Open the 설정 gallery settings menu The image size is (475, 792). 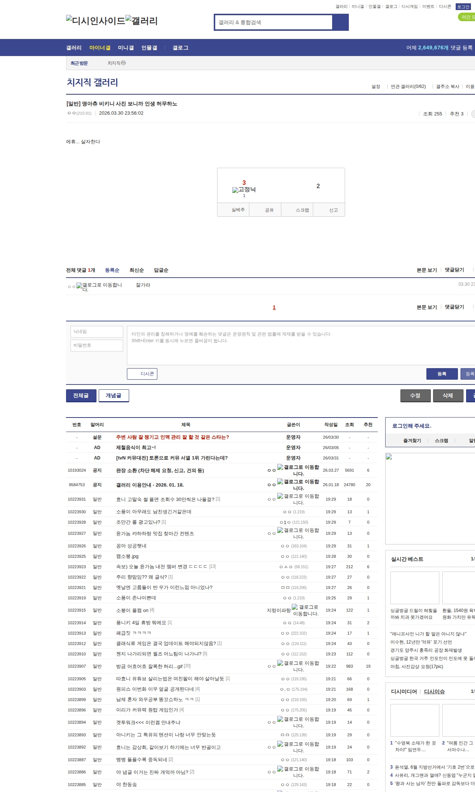click(x=376, y=86)
